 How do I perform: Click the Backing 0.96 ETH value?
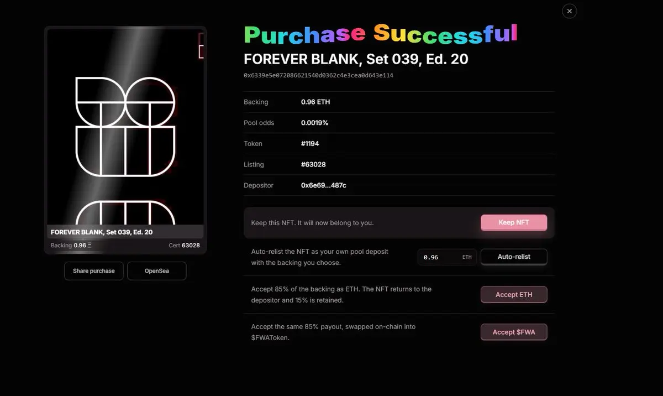[x=315, y=102]
